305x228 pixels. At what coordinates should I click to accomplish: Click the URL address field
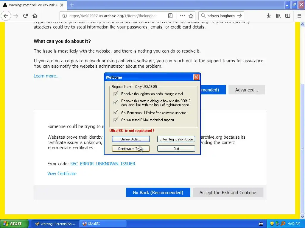click(x=113, y=16)
